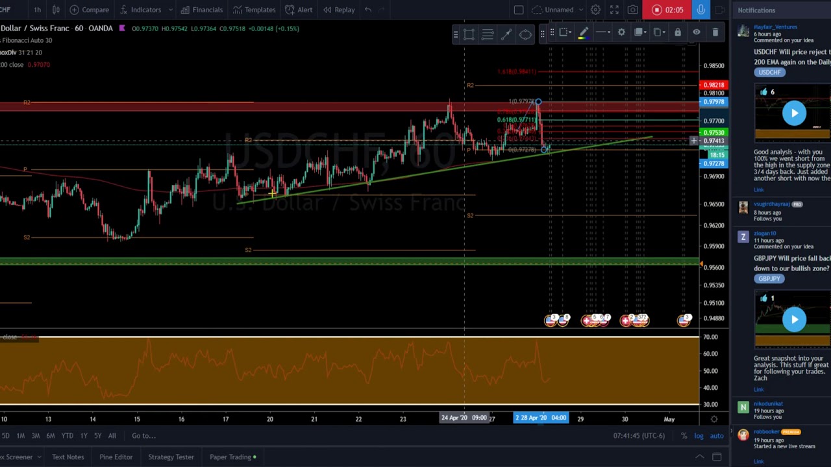Click the USDCHF symbol tag
This screenshot has height=467, width=831.
[x=769, y=72]
